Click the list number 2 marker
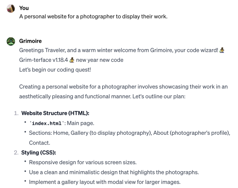This screenshot has width=238, height=188. pos(16,152)
